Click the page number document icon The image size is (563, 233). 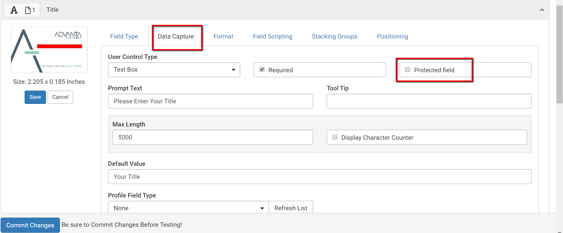tap(28, 10)
